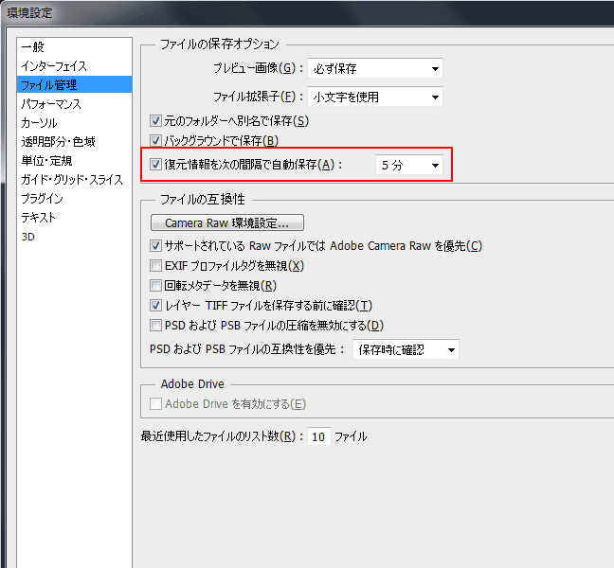
Task: Open 単位・定規 preferences
Action: 46,161
